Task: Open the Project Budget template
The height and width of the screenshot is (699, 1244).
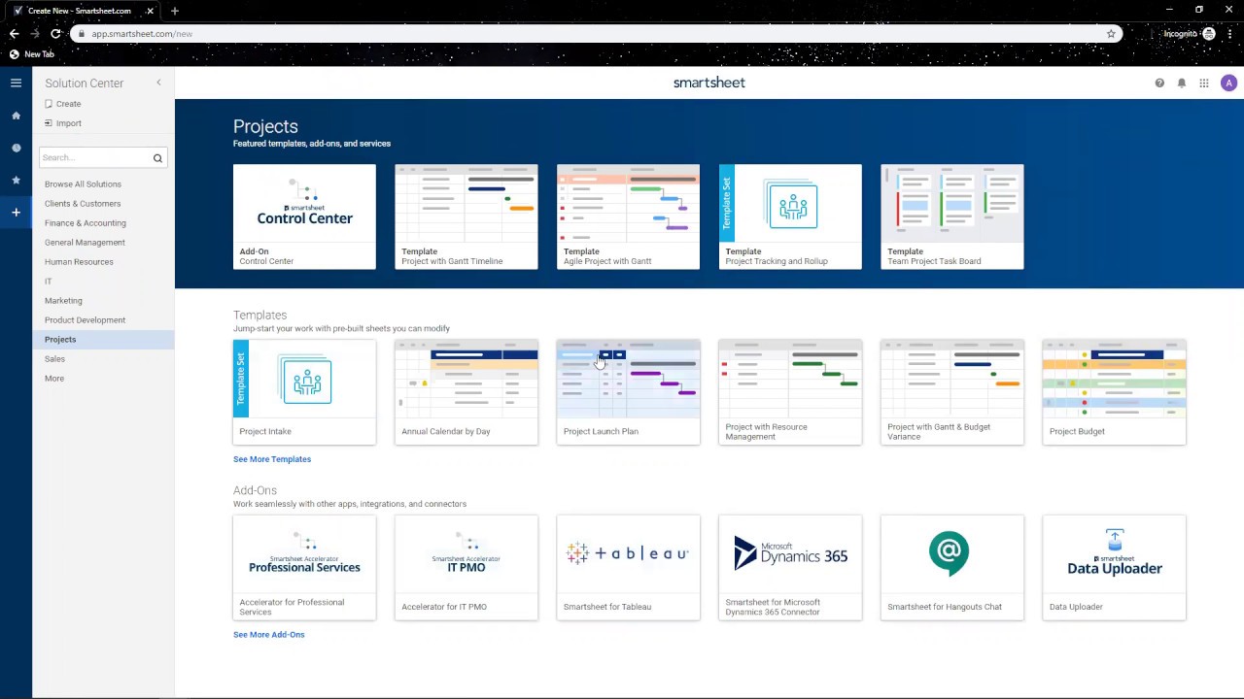Action: (1114, 392)
